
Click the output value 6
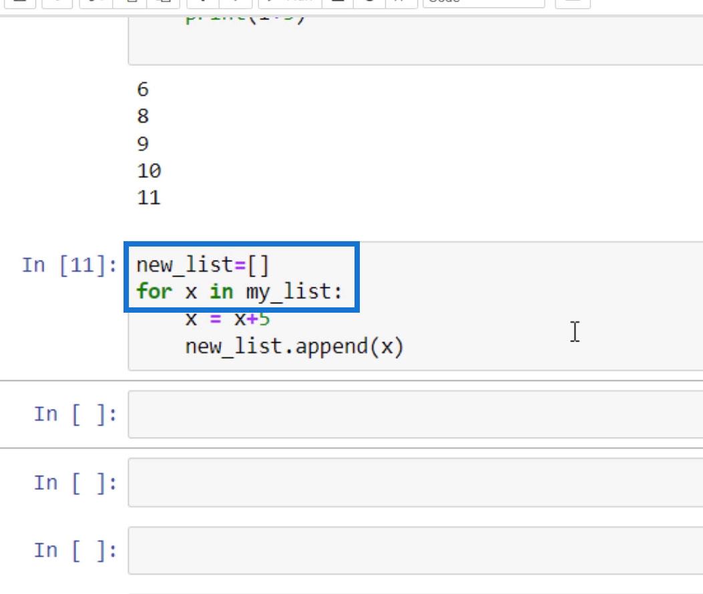tap(143, 90)
